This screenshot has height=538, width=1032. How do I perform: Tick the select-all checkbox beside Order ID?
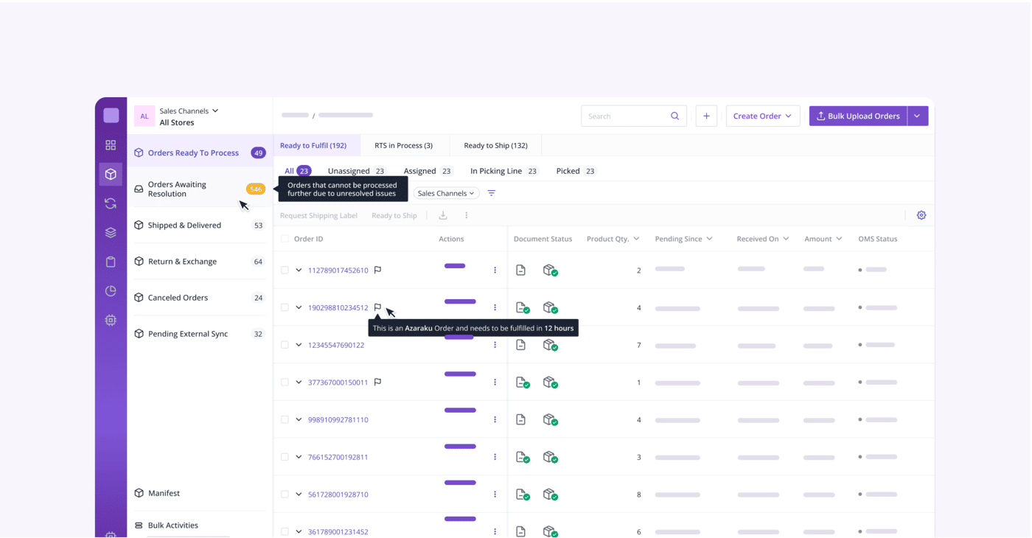click(285, 239)
